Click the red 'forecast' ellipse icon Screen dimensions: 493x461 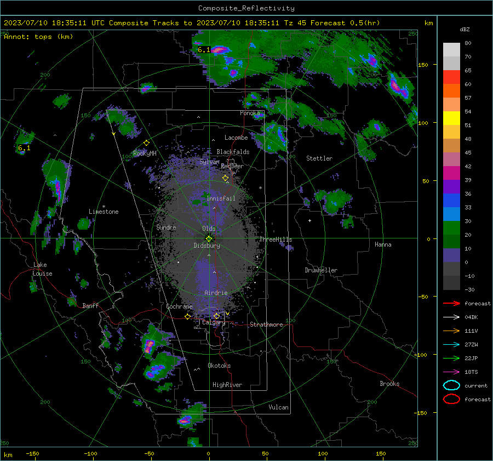[x=451, y=399]
